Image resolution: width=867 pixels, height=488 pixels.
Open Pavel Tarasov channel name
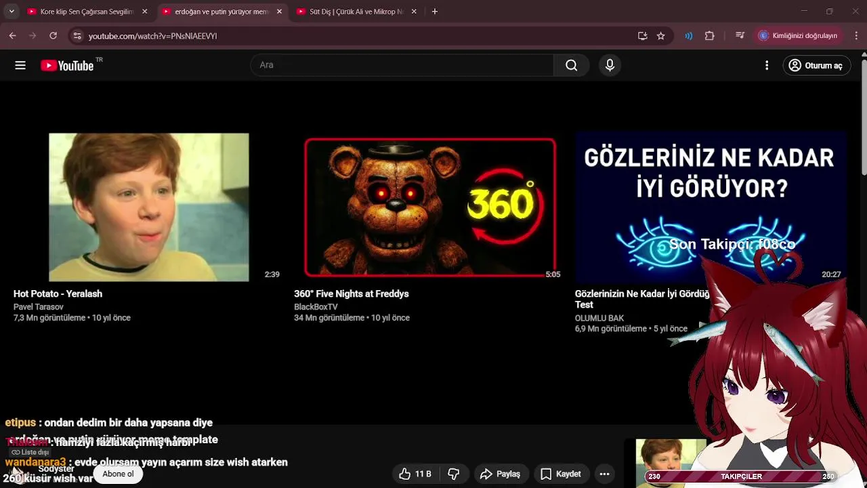[39, 307]
